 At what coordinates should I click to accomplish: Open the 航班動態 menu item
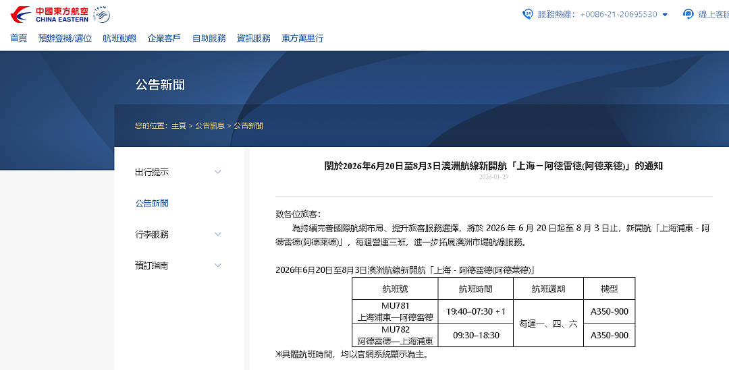[119, 38]
